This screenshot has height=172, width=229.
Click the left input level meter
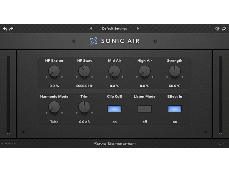[8, 95]
